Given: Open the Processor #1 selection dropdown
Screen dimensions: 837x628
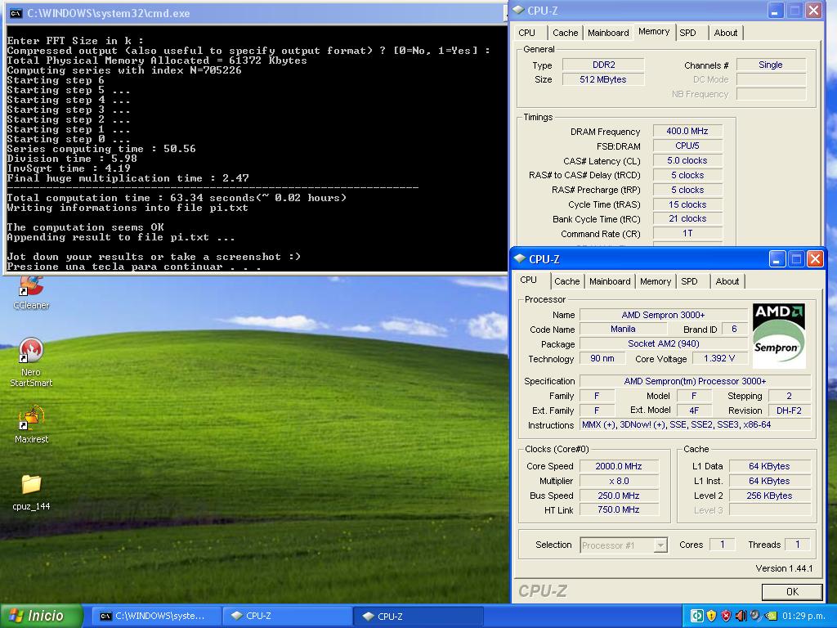Looking at the screenshot, I should tap(624, 545).
